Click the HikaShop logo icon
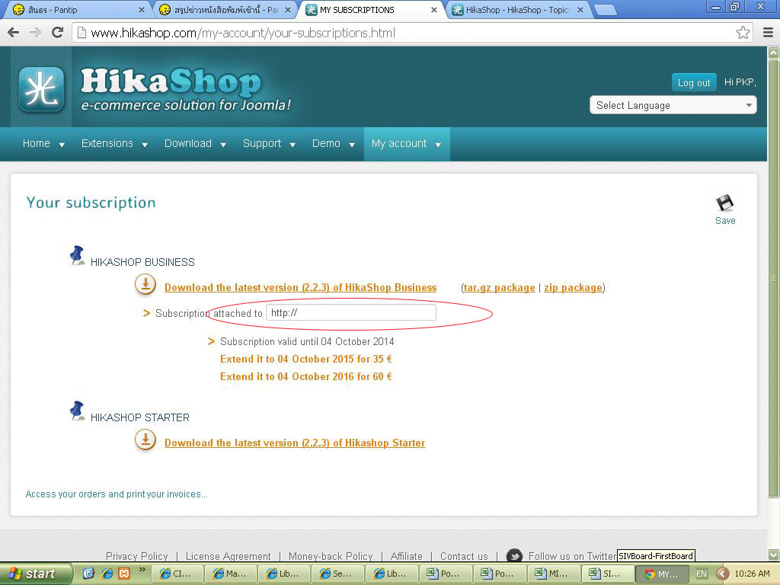 click(x=41, y=90)
